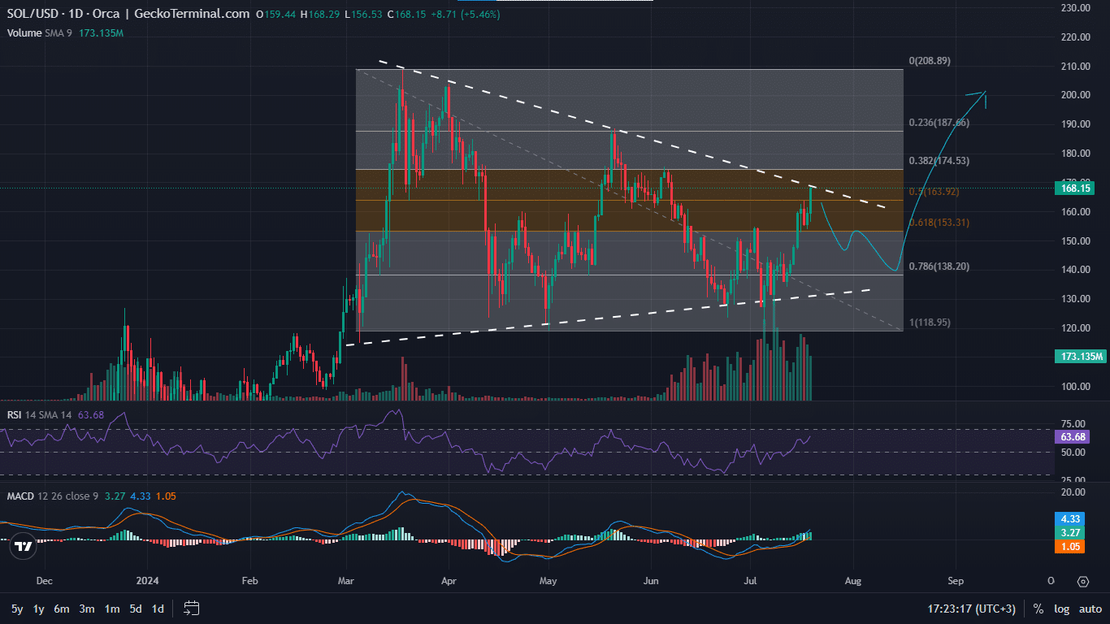Click the 230.00 price axis label
This screenshot has width=1110, height=624.
point(1074,8)
